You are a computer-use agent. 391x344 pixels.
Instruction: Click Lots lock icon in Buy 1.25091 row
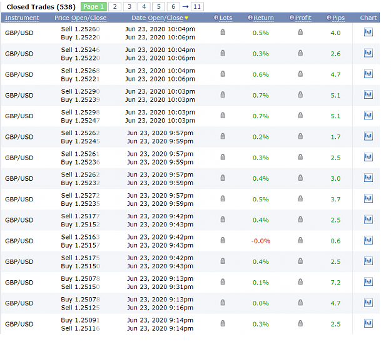tap(223, 323)
